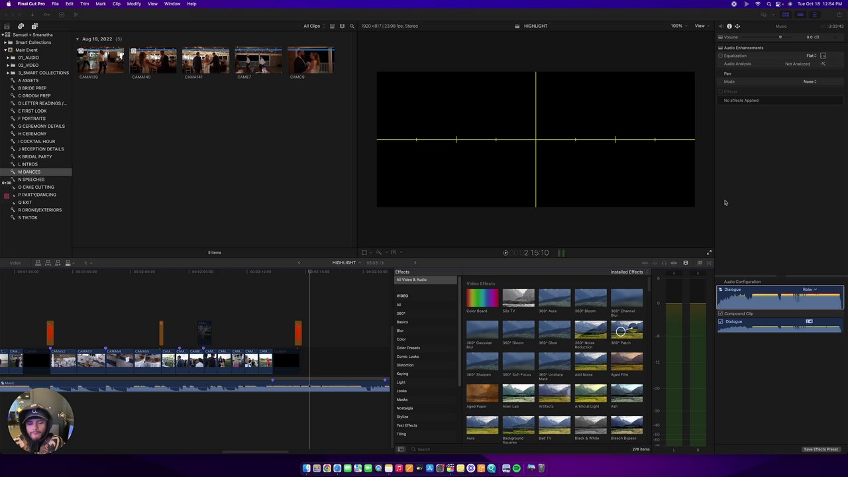Image resolution: width=848 pixels, height=477 pixels.
Task: Open the Titles and Generators sidebar
Action: (34, 26)
